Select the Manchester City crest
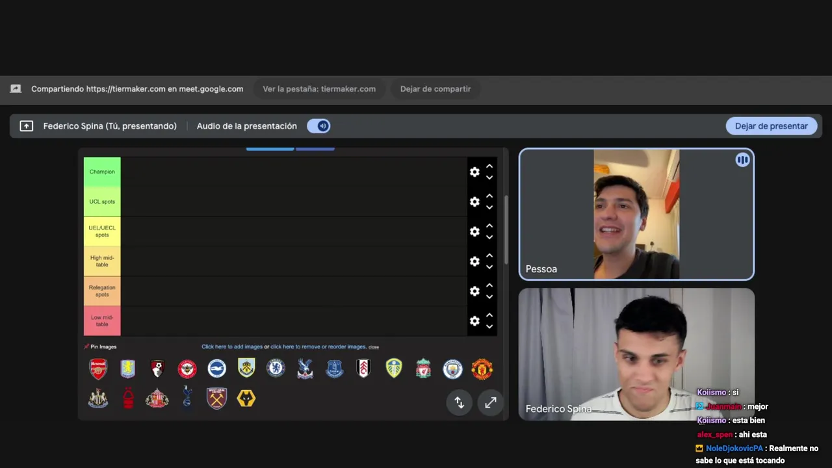This screenshot has height=468, width=832. (x=452, y=369)
